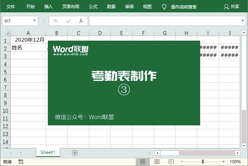
Task: Click the ##### cell in J3
Action: (x=229, y=55)
